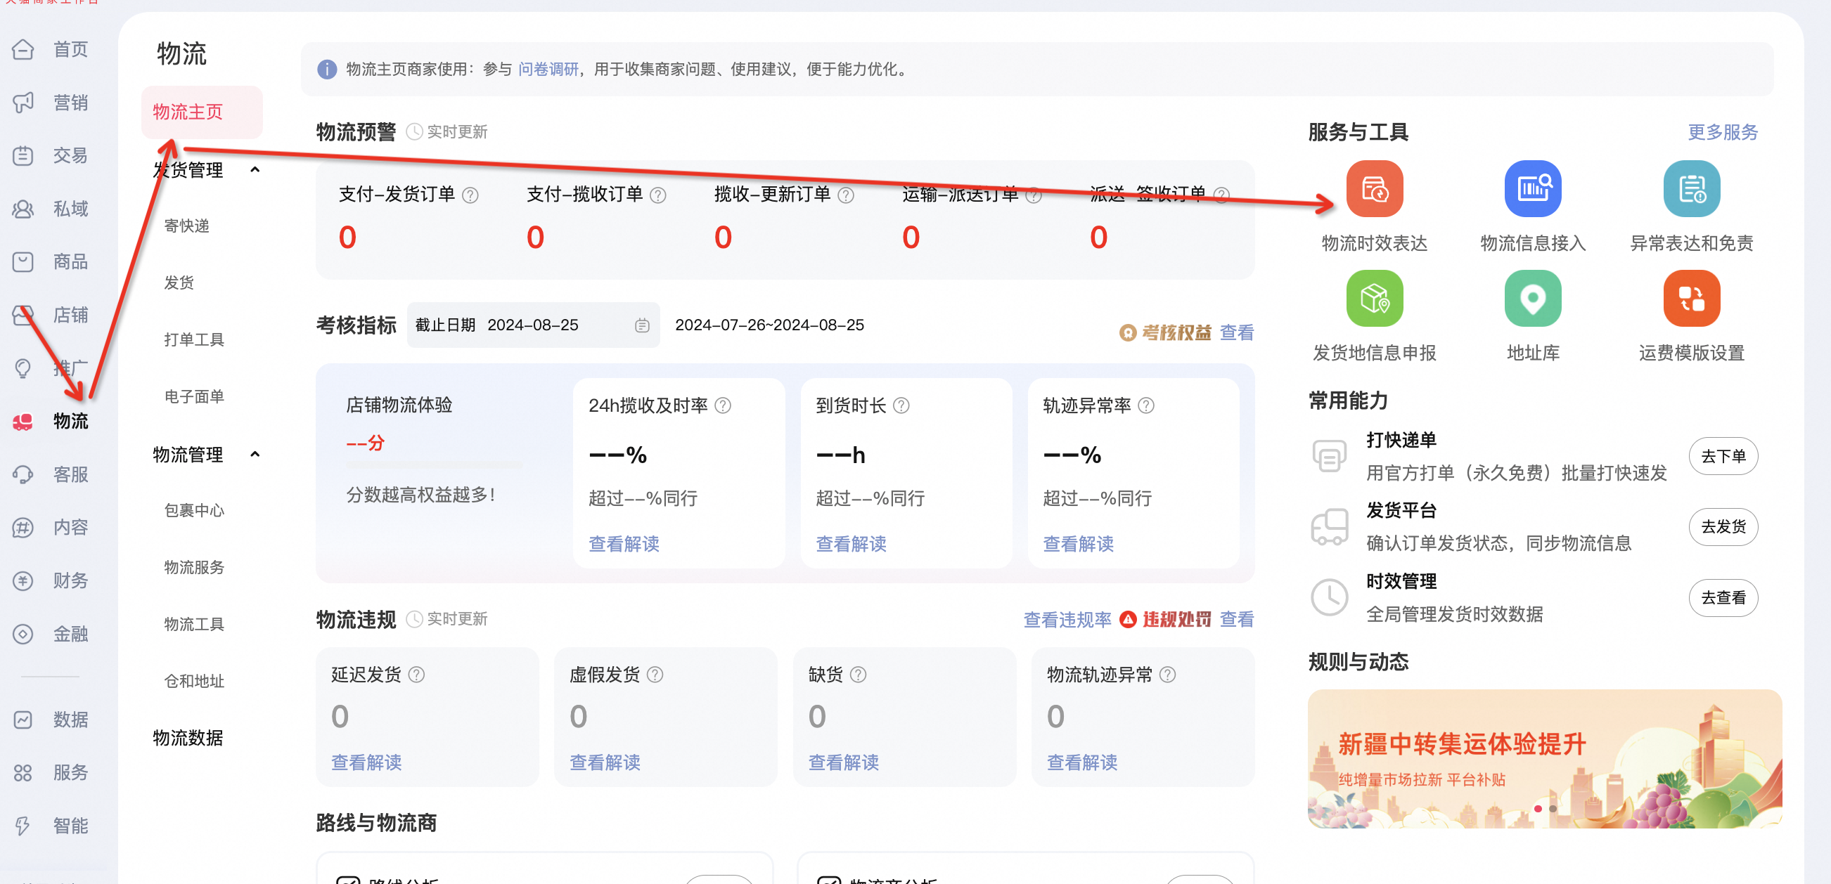Click help icon next to 延迟发货
This screenshot has width=1831, height=884.
pyautogui.click(x=416, y=675)
